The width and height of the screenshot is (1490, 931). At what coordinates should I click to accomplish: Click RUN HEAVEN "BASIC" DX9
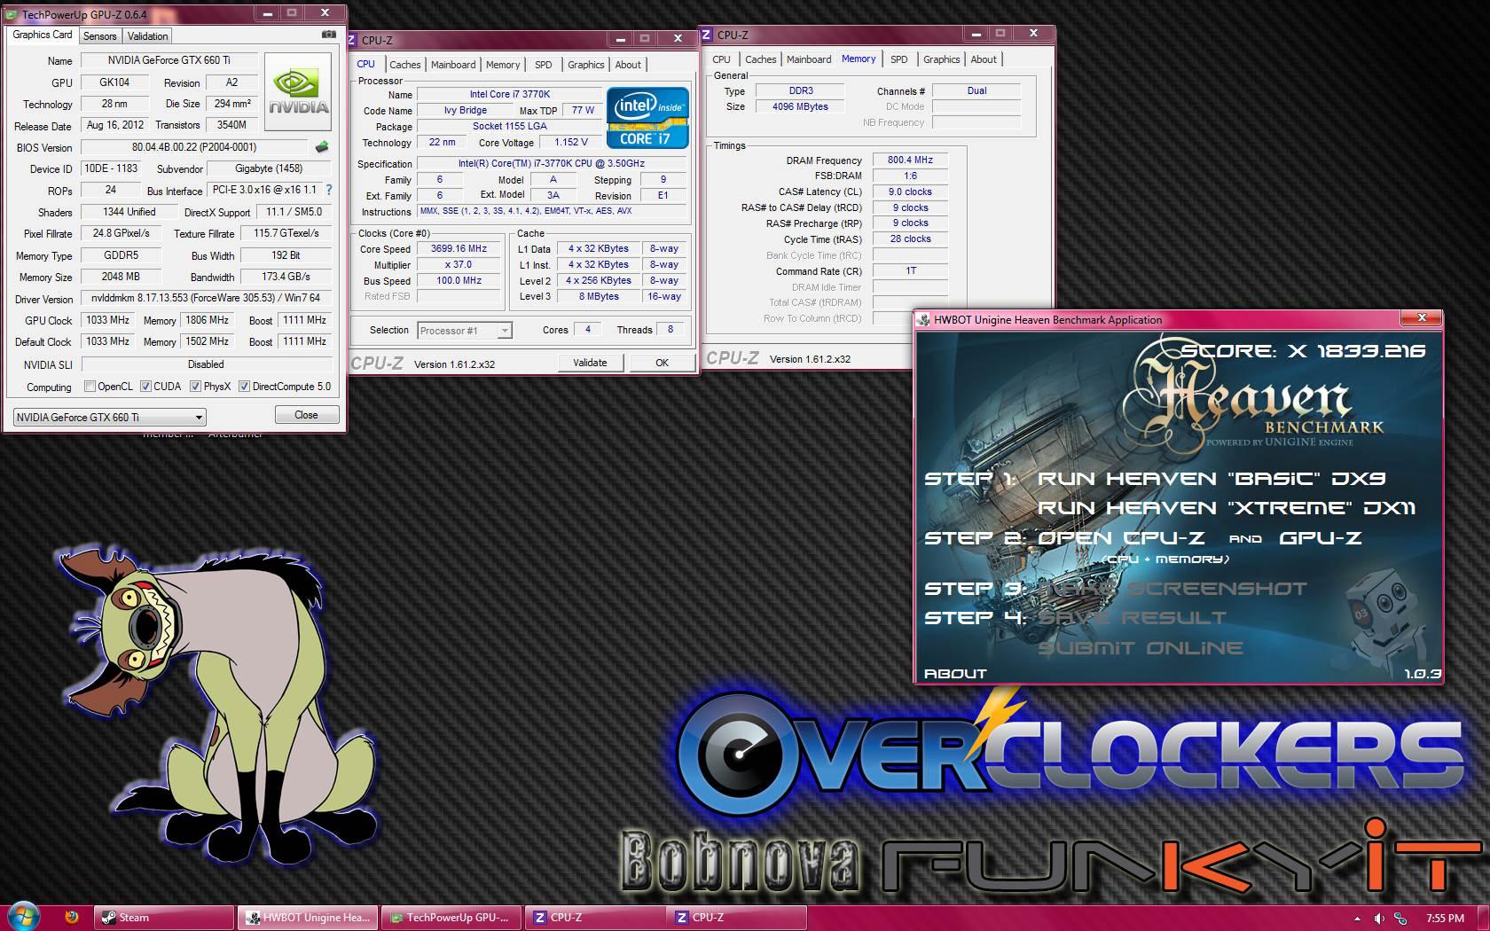click(x=1211, y=479)
